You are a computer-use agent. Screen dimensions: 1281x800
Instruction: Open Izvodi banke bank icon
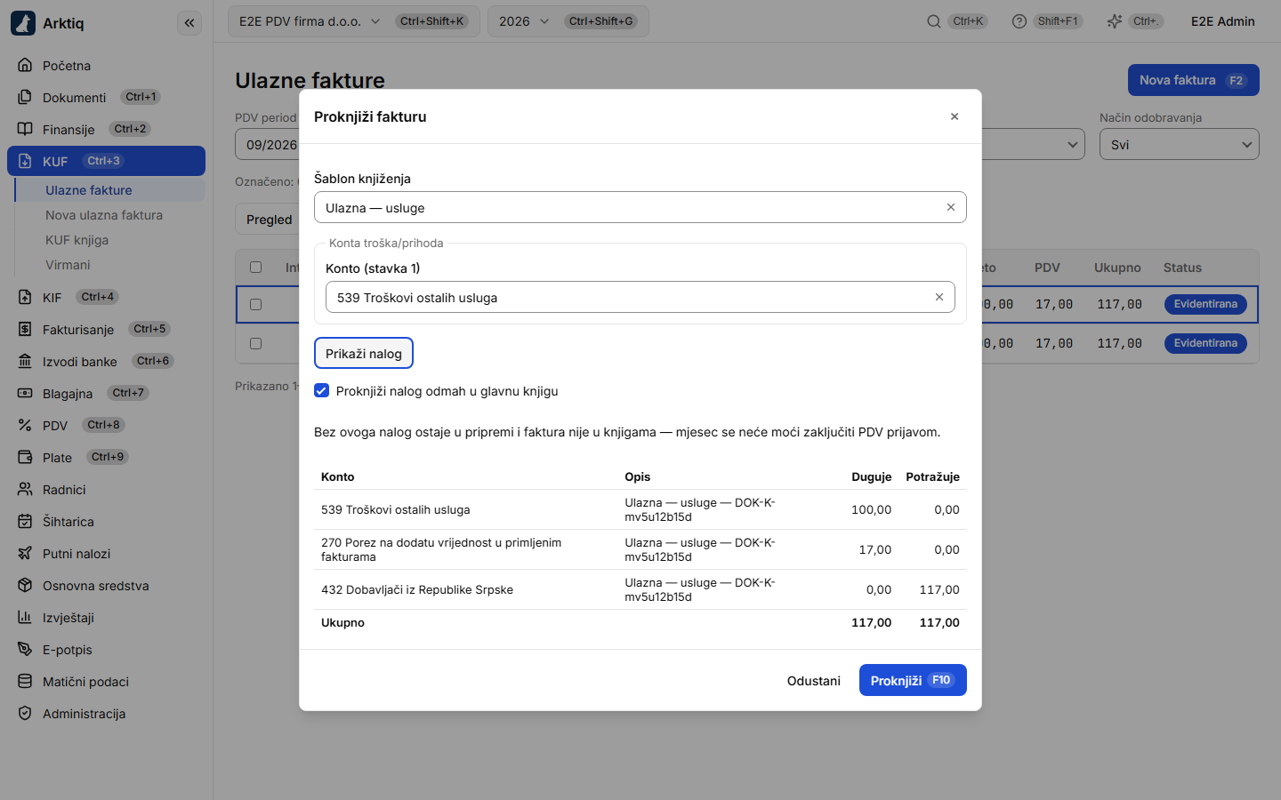25,361
